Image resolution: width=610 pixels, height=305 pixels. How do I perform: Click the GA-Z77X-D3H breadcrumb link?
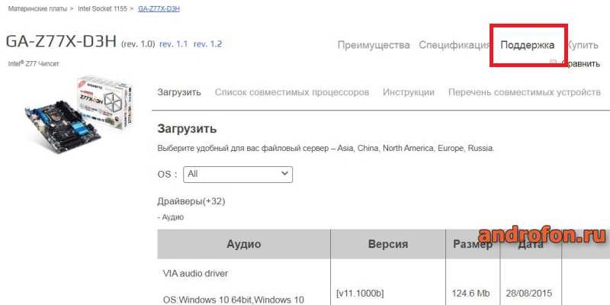(x=159, y=8)
